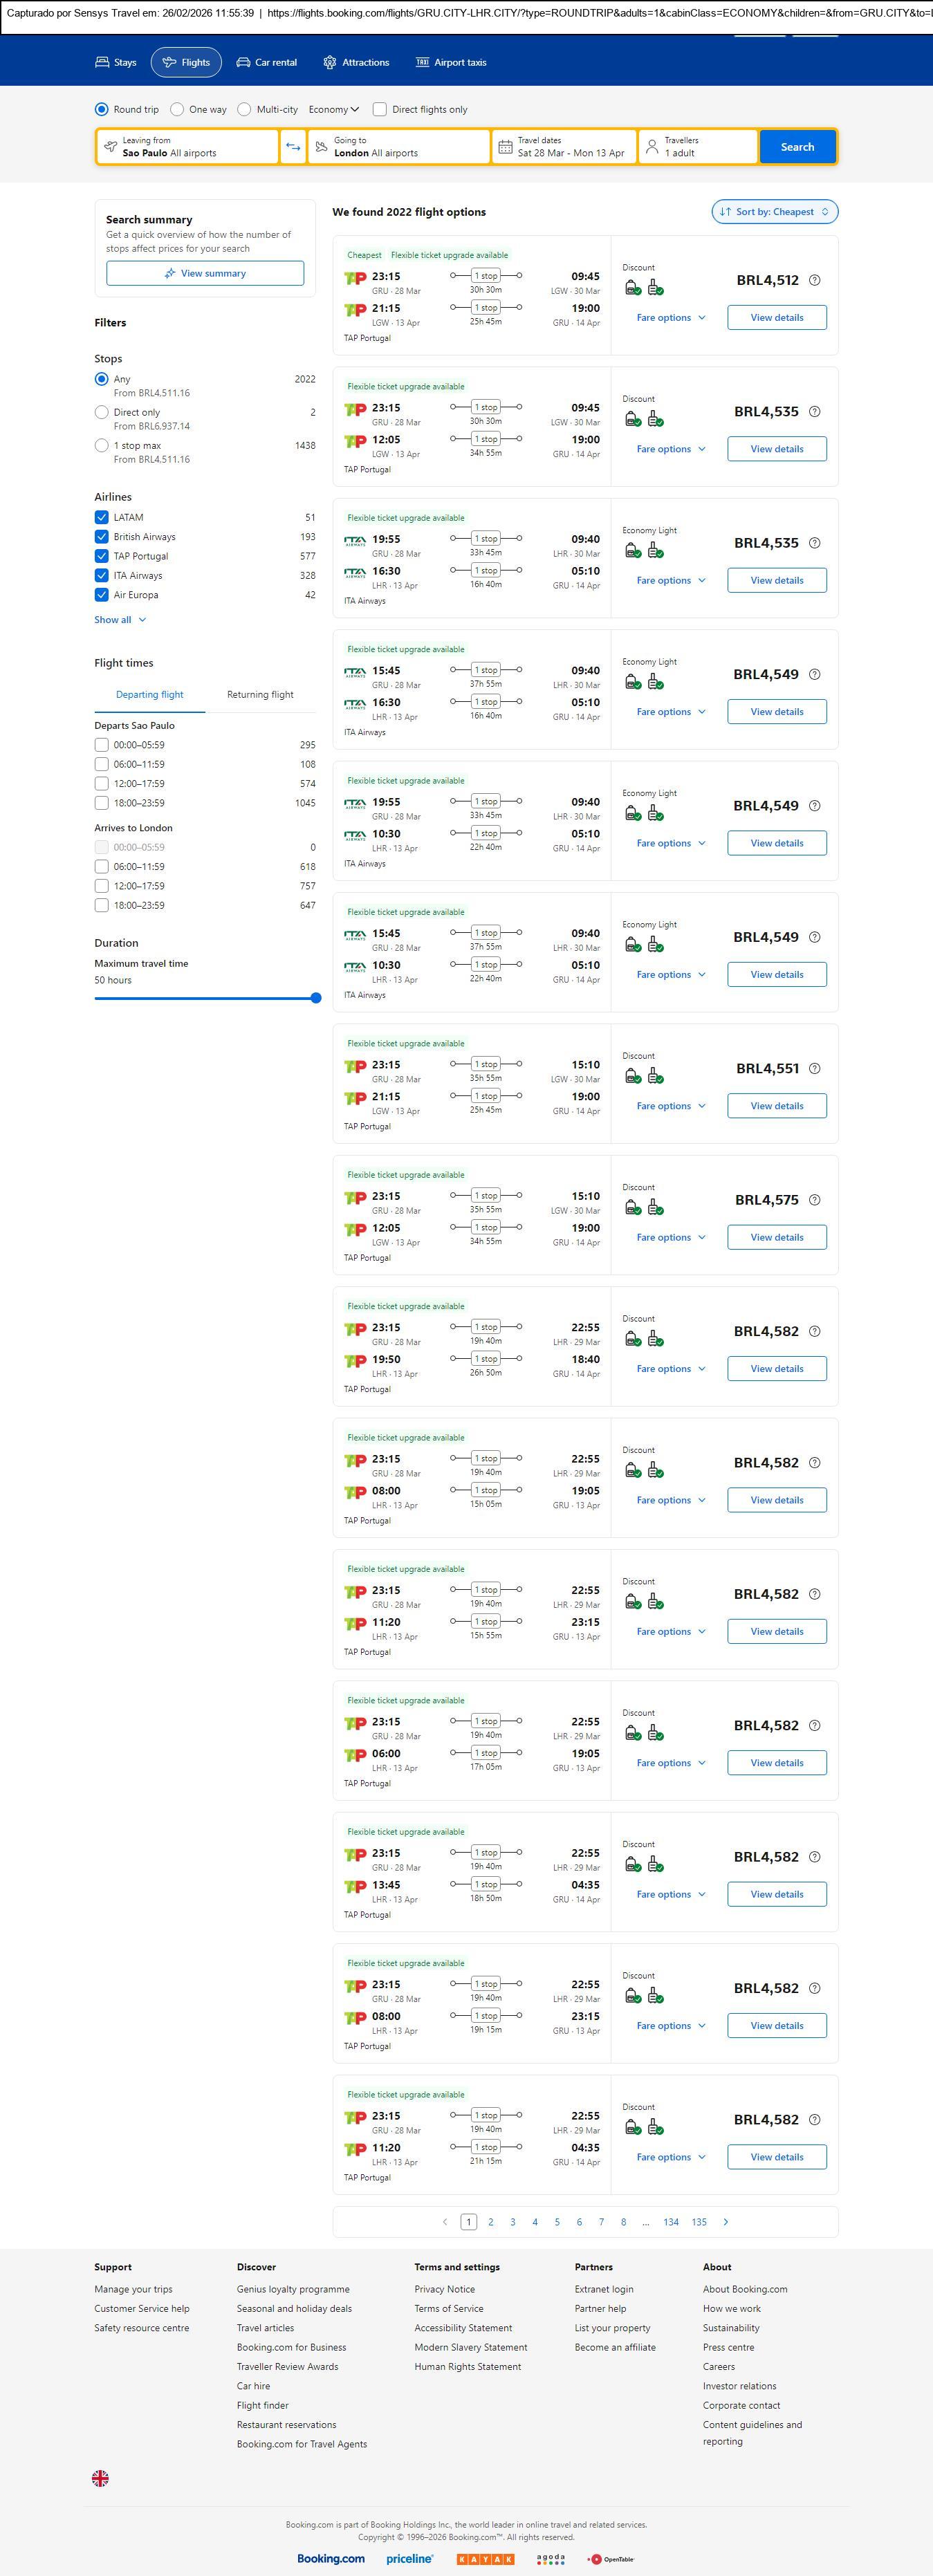Uncheck the British Airways airline filter
This screenshot has height=2576, width=933.
[101, 537]
